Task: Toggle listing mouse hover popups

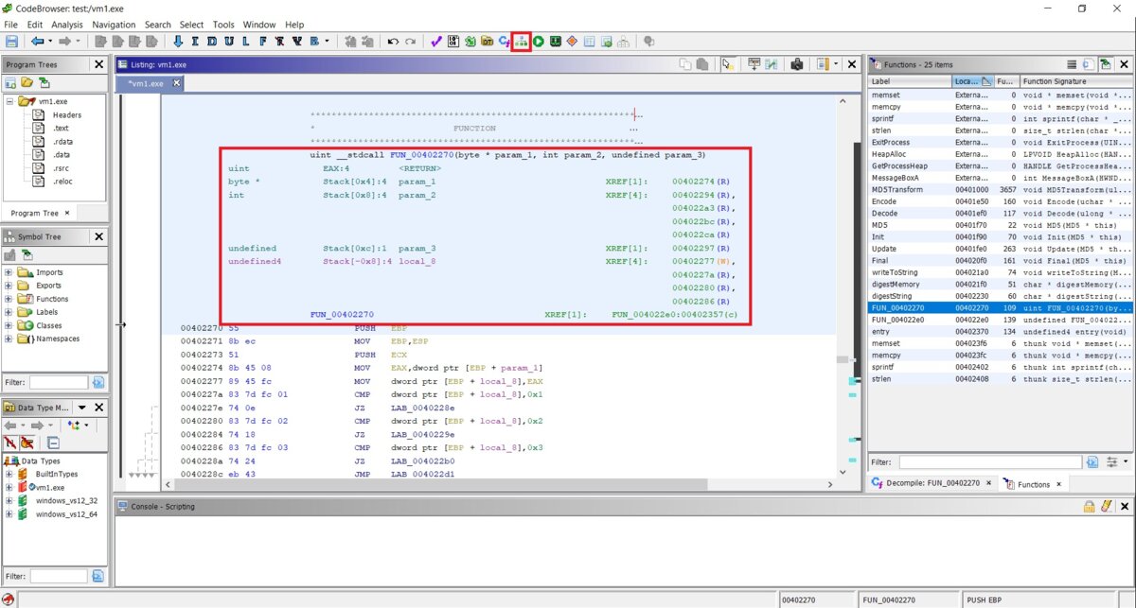Action: 727,64
